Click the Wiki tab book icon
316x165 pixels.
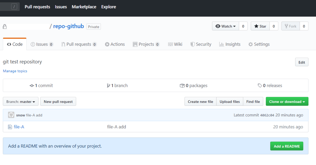pos(170,44)
